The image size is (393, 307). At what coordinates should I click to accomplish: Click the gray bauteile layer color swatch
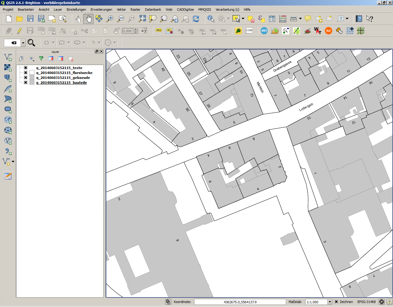pos(32,83)
